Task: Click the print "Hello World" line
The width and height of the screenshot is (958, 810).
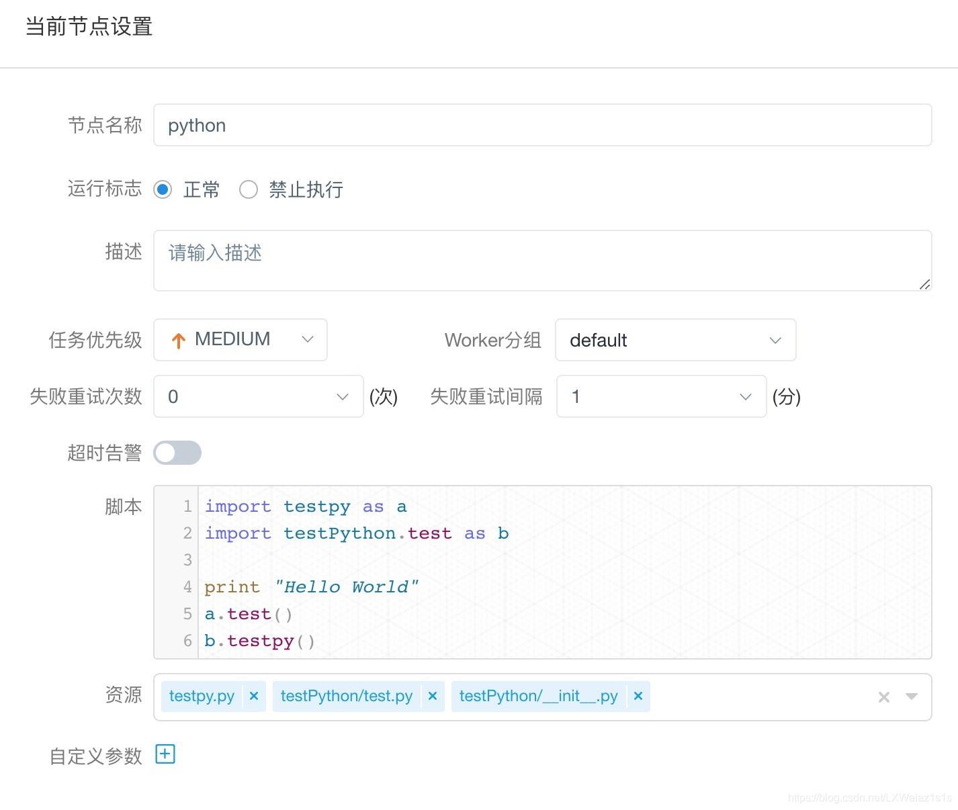Action: [x=311, y=587]
